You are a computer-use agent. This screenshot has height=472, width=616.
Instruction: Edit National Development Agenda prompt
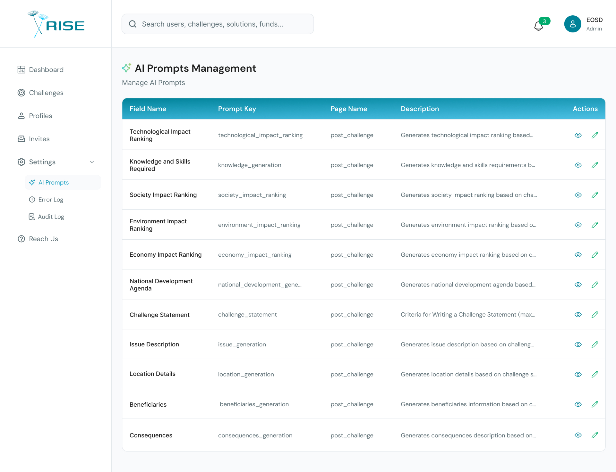[595, 285]
